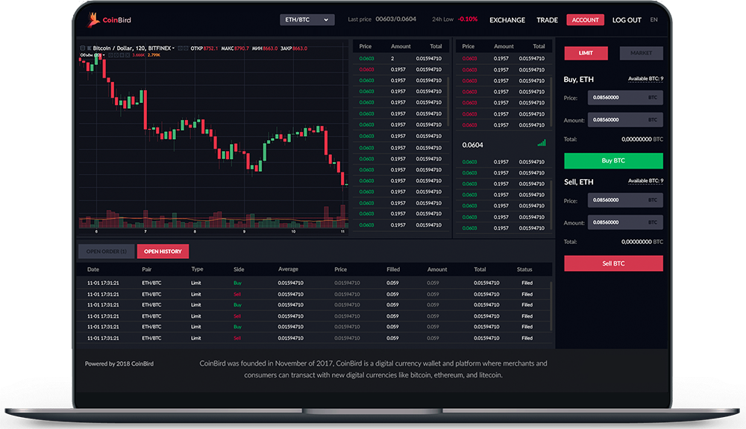The height and width of the screenshot is (429, 746).
Task: Open the EN language selector
Action: tap(654, 19)
